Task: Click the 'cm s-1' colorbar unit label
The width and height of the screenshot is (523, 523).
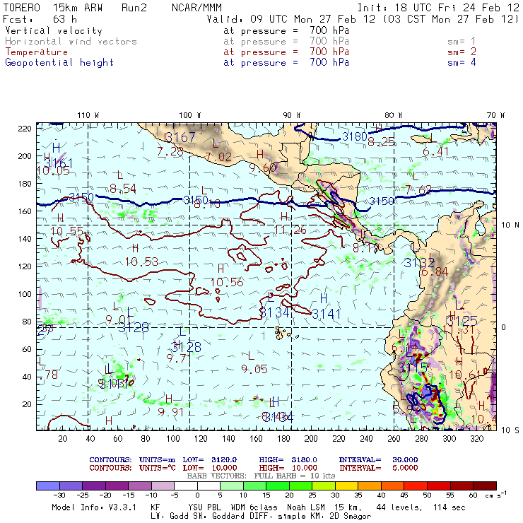Action: 495,495
